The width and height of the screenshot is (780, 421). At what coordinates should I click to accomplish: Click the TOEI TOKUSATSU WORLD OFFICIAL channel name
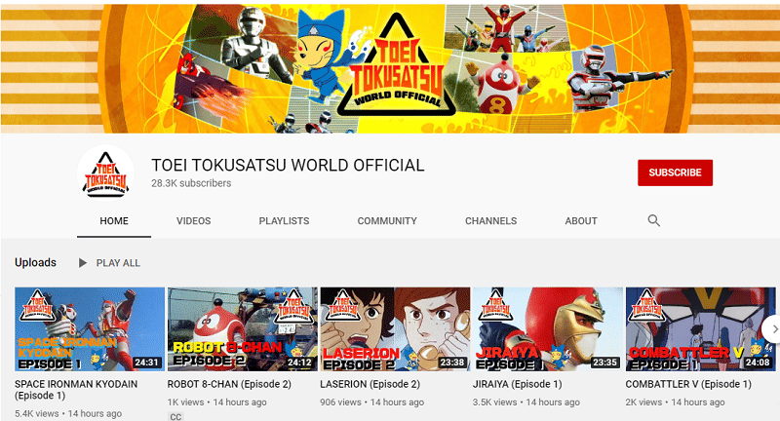pos(288,165)
